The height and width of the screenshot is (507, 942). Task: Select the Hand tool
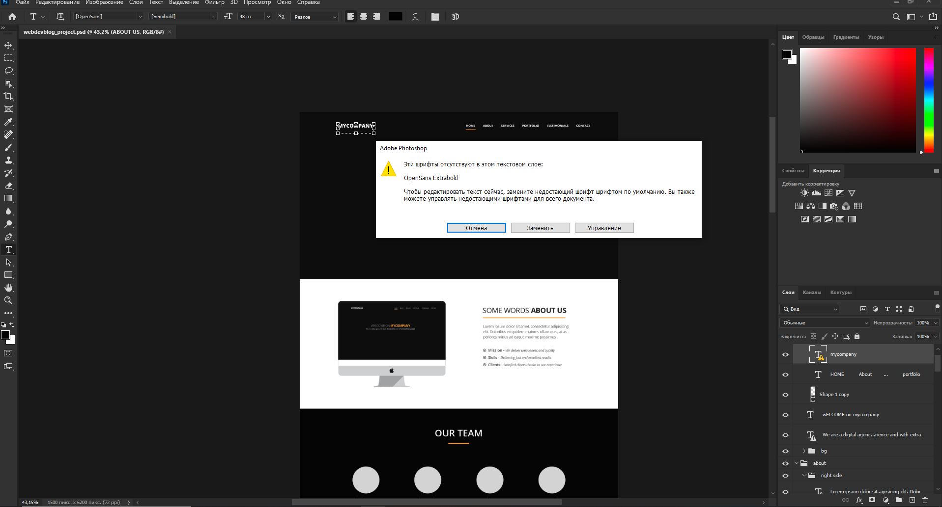(8, 288)
